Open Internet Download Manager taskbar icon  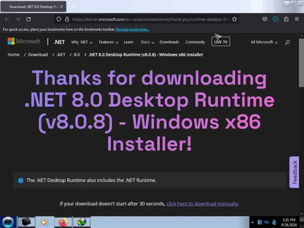[x=82, y=222]
